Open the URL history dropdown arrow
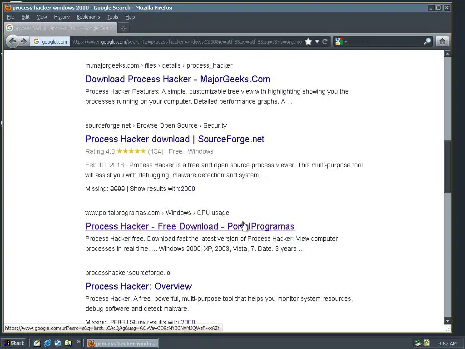Screen dimensions: 465x349 (317, 41)
